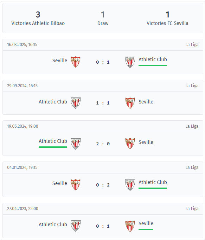Viewport: 205px width, 240px height.
Task: Click Seville crest in 19.05.2024 match
Action: [130, 144]
